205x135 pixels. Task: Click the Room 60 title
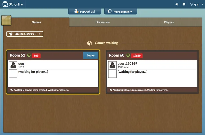(117, 55)
